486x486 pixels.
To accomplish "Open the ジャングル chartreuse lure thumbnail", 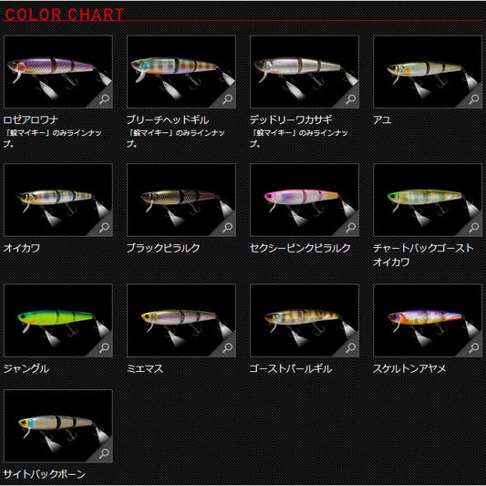I will point(58,320).
